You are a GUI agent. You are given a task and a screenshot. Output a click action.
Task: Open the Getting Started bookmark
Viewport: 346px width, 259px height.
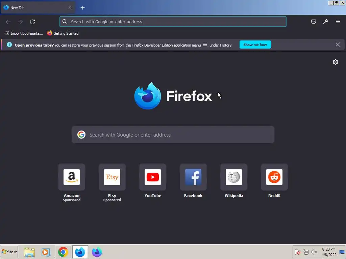[x=63, y=33]
